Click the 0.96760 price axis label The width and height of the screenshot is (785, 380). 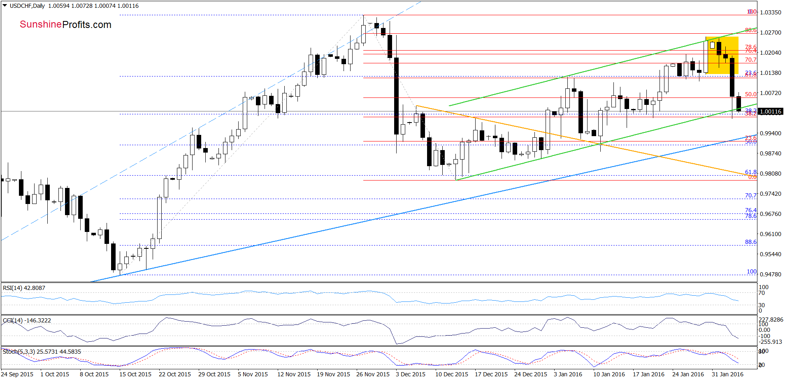(x=771, y=214)
